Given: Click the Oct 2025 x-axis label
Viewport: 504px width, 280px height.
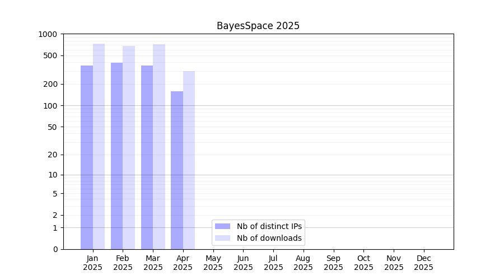Looking at the screenshot, I should click(x=363, y=263).
